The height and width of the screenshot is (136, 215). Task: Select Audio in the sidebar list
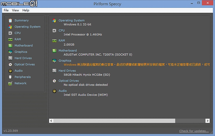click(x=19, y=71)
